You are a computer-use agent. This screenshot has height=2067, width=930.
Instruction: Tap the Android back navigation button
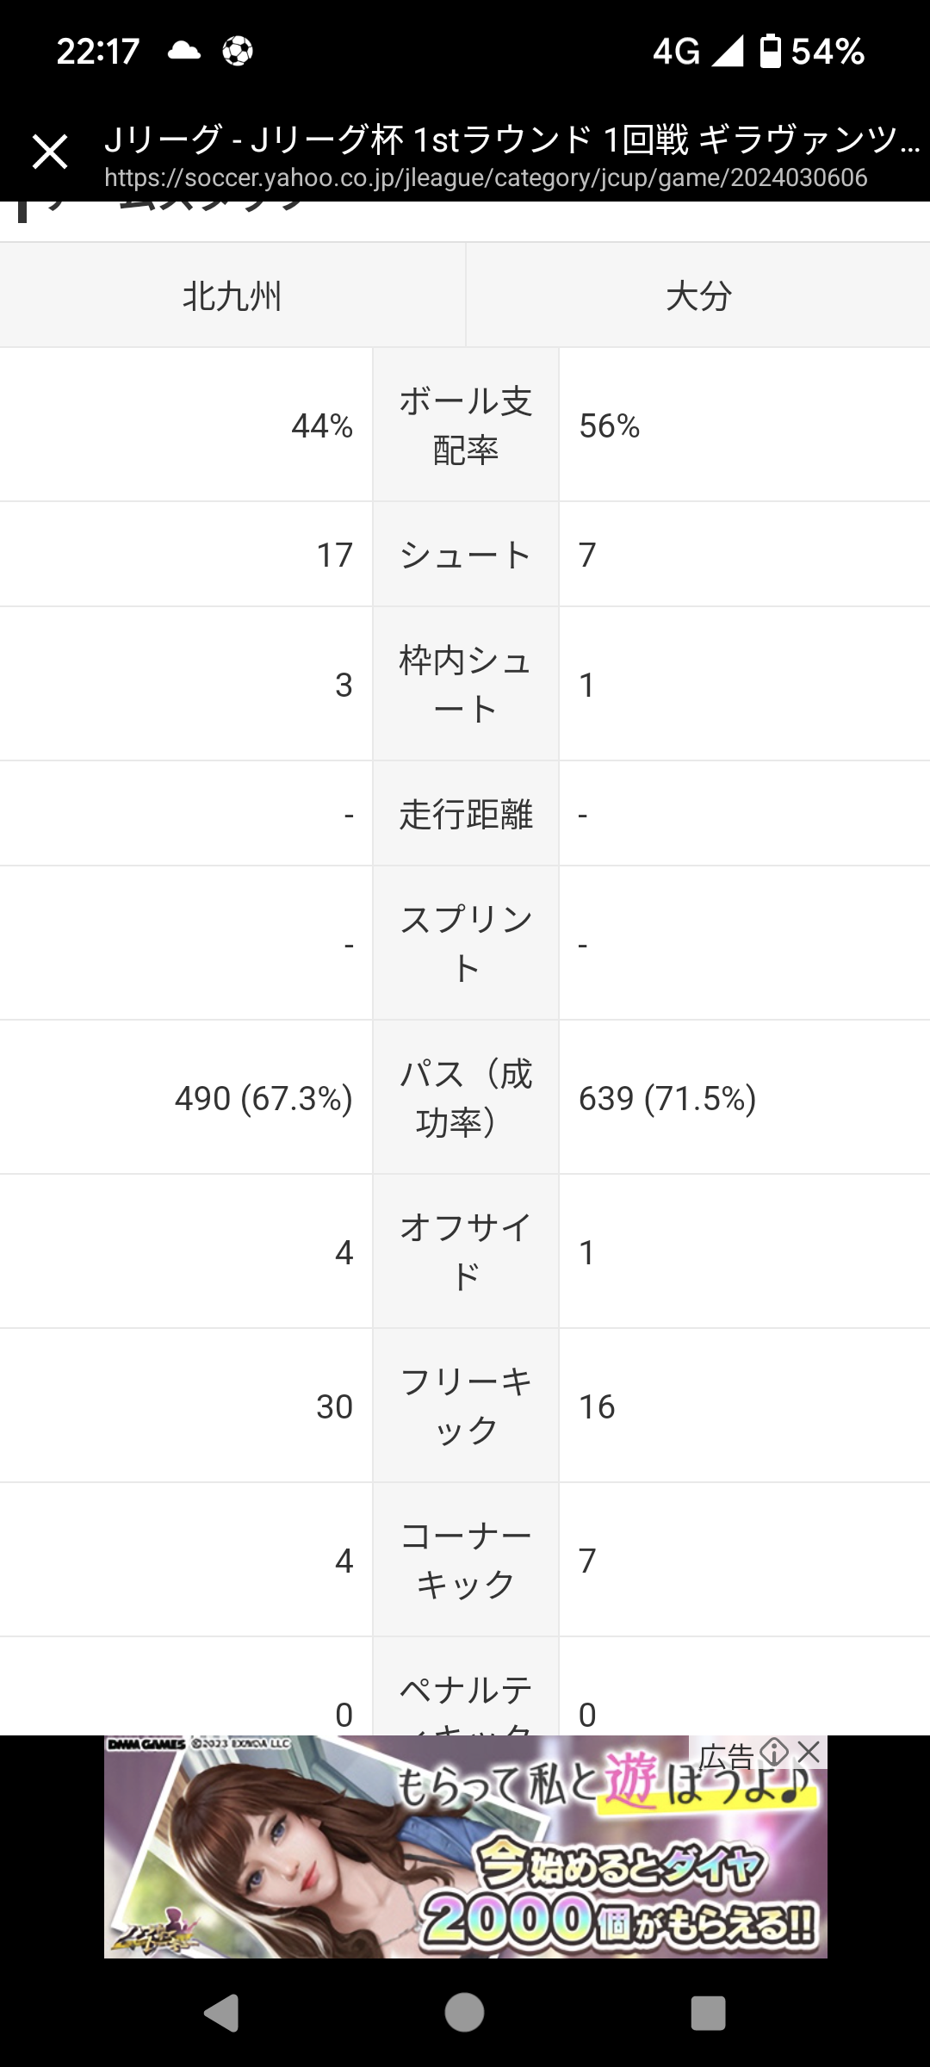(221, 2014)
